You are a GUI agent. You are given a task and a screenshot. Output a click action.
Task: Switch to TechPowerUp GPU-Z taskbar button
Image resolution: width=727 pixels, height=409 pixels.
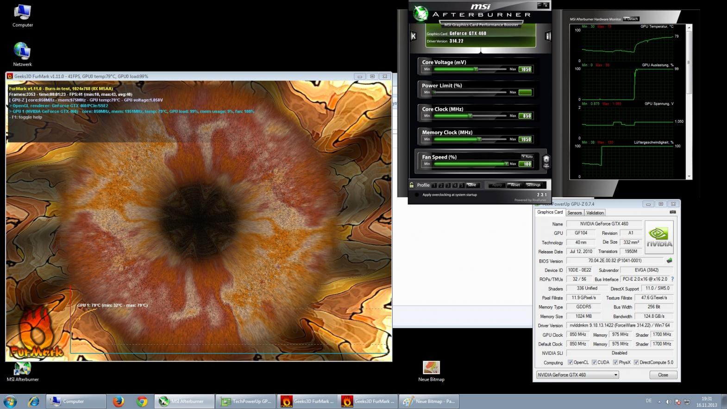(x=246, y=402)
